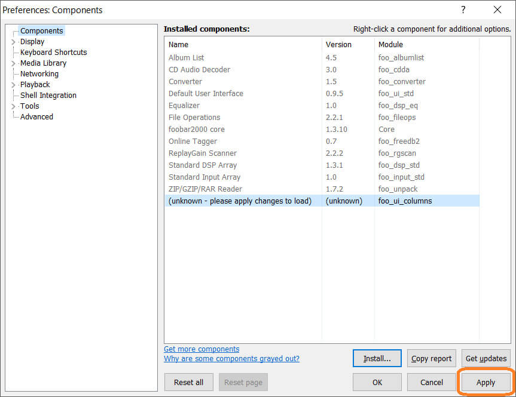Click the 1.3.10 version cell

point(336,129)
